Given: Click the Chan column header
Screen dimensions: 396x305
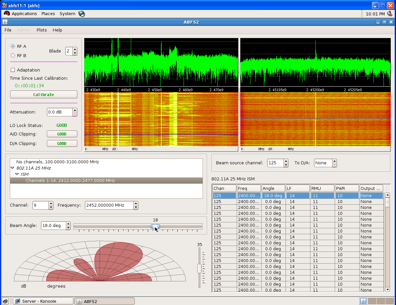Looking at the screenshot, I should tap(224, 188).
